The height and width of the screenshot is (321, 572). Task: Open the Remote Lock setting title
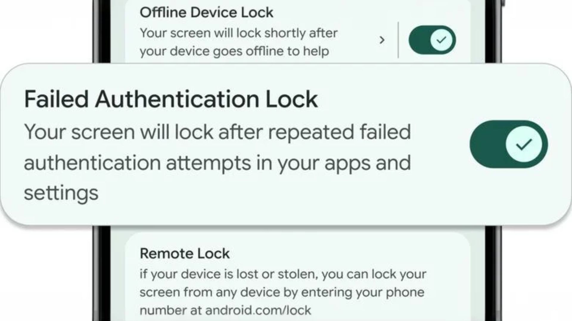[x=185, y=254]
